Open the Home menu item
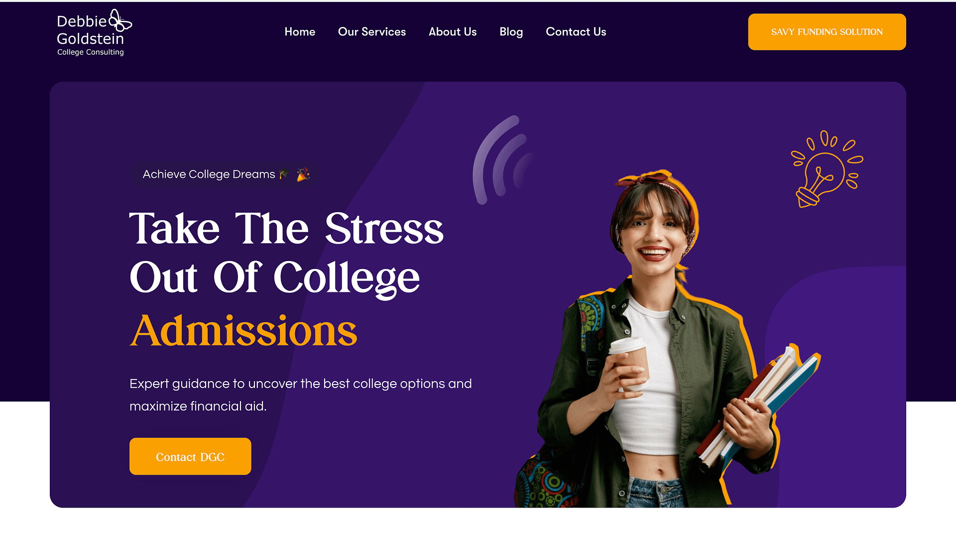 click(300, 32)
